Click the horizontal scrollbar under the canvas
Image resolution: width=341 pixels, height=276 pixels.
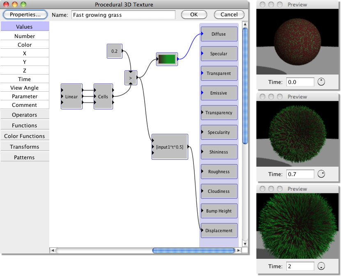click(194, 250)
